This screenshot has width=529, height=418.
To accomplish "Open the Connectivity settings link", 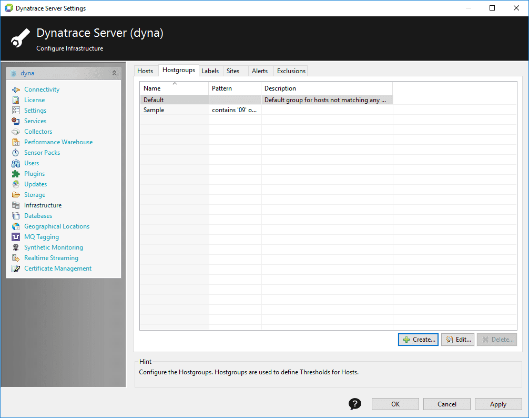I will click(42, 89).
